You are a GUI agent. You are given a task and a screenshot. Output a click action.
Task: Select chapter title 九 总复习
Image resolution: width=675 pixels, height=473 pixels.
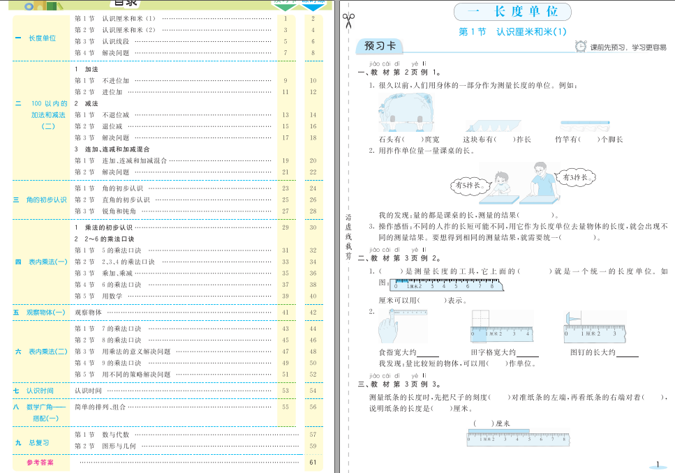point(32,443)
